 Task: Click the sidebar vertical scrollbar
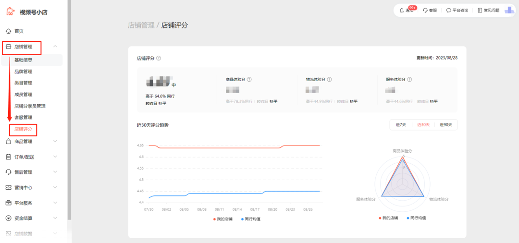69,109
